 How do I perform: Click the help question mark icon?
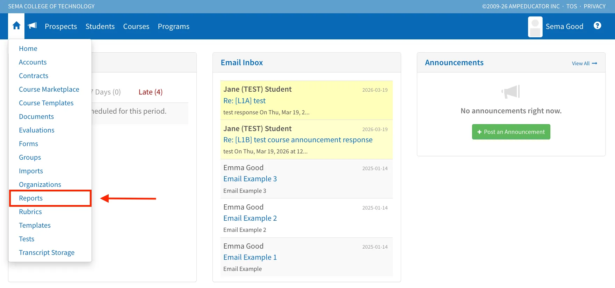click(x=597, y=25)
